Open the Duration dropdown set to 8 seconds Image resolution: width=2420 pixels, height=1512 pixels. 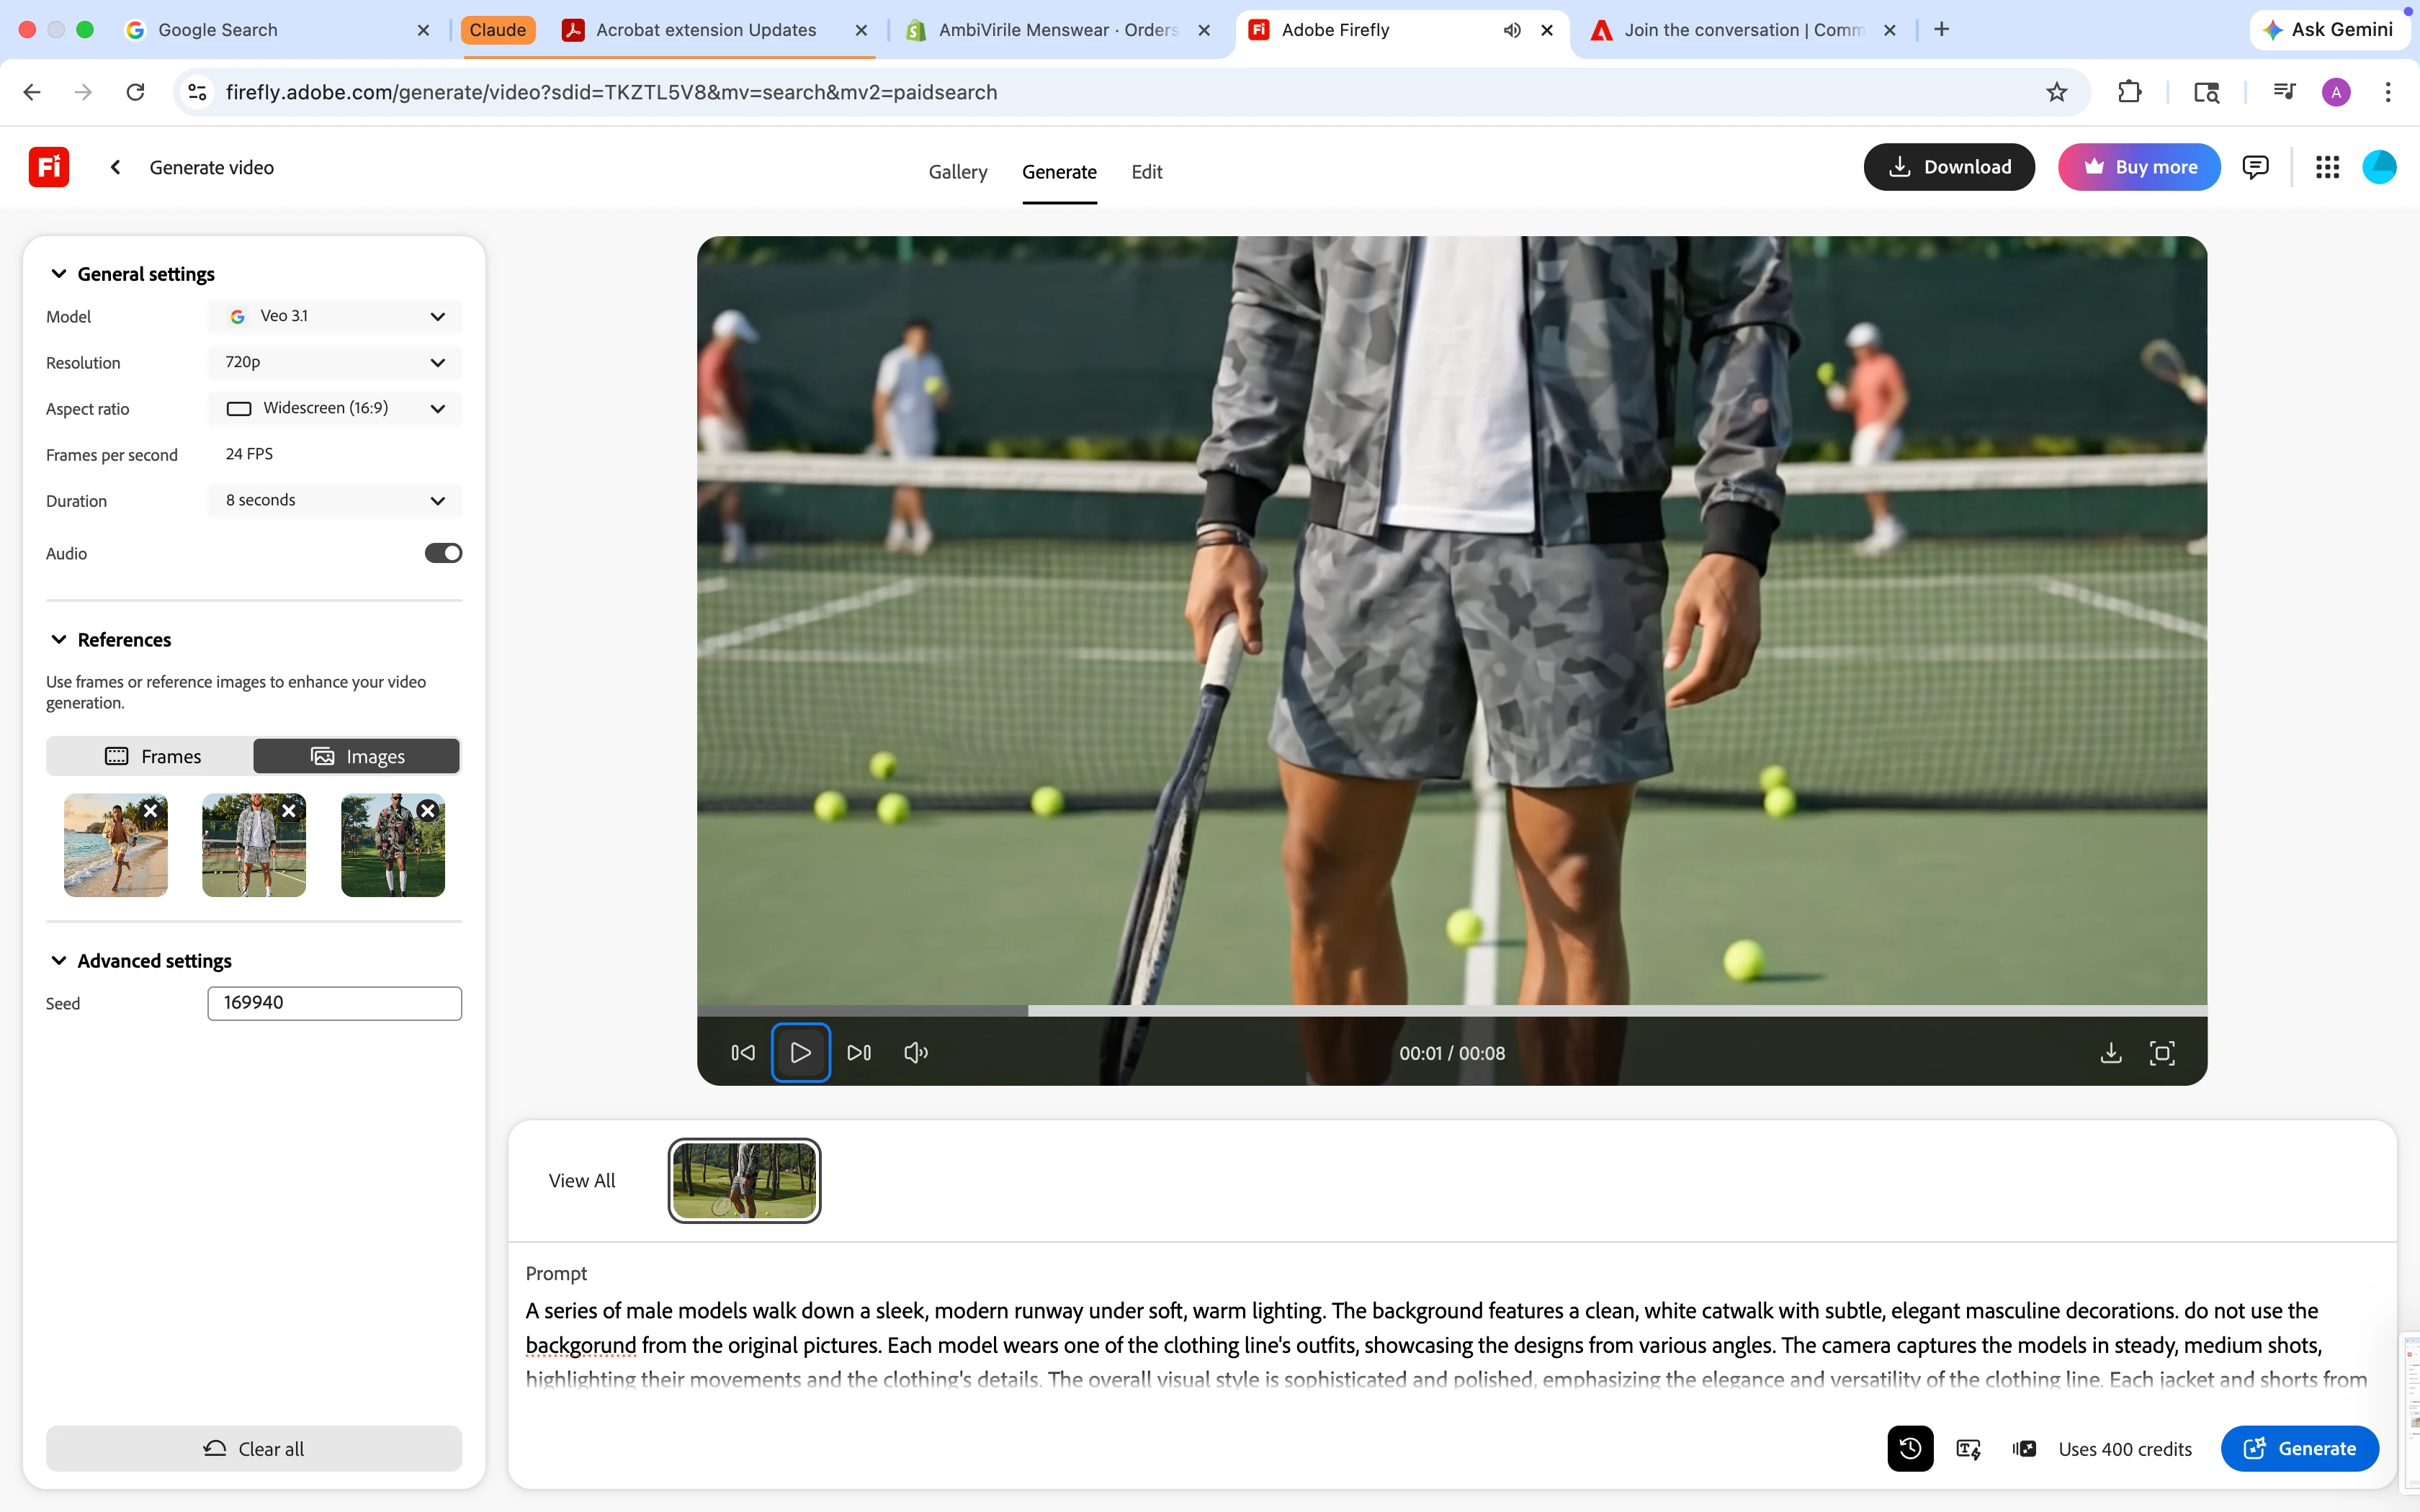point(335,500)
